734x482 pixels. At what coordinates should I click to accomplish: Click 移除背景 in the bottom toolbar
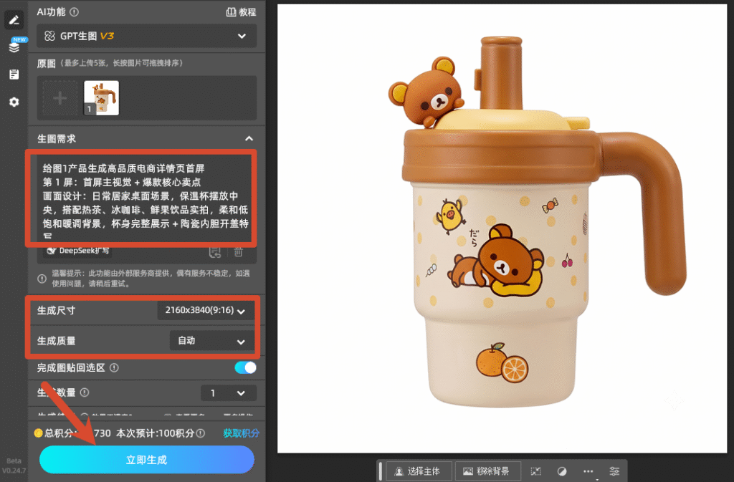487,471
